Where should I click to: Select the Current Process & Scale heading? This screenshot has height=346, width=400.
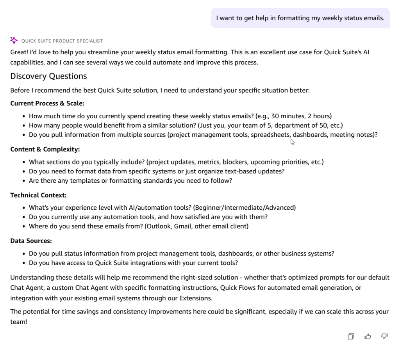coord(47,103)
